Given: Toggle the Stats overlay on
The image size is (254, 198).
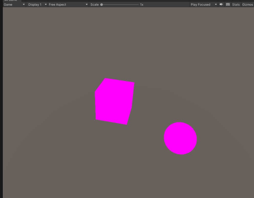Looking at the screenshot, I should (x=236, y=4).
